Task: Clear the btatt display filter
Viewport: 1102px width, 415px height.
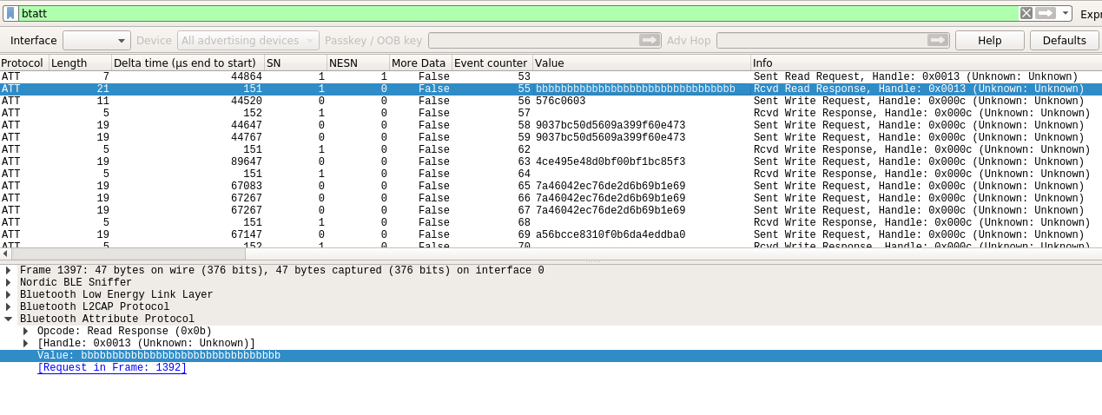Action: (1026, 13)
